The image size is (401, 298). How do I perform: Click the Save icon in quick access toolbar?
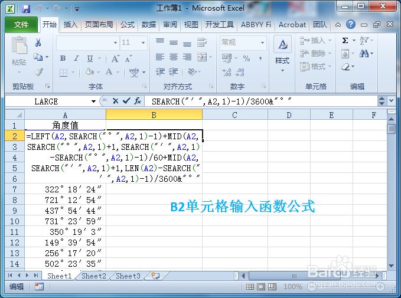[x=26, y=9]
